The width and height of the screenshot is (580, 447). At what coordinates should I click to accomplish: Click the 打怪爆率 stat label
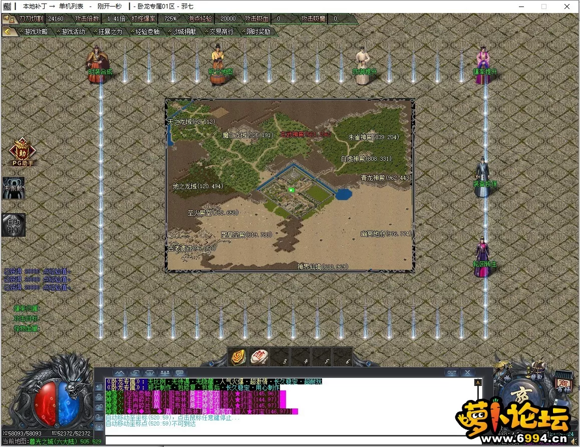(144, 19)
